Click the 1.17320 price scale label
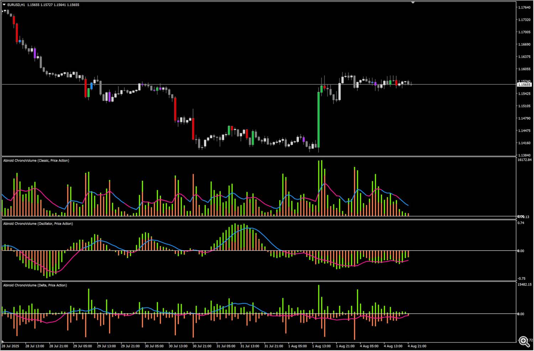 [524, 20]
